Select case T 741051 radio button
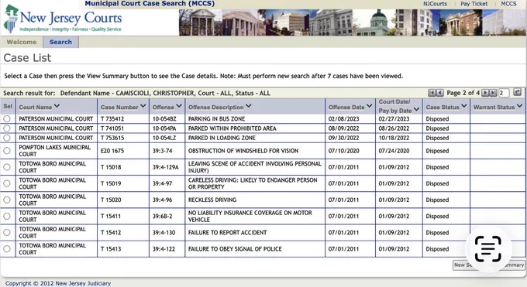Screen dimensions: 527x287 coord(7,128)
